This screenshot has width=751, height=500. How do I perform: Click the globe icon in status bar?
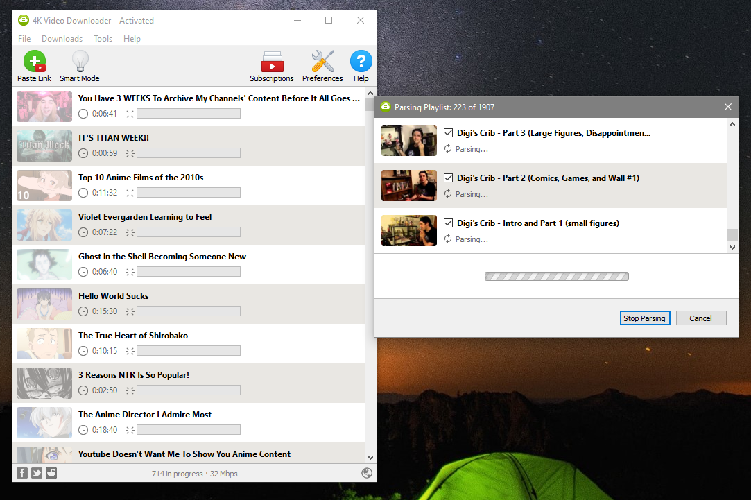point(367,473)
